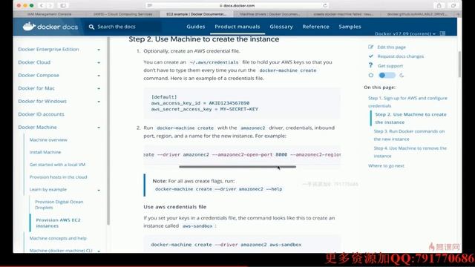Open a new tab with the plus button
The width and height of the screenshot is (475, 267).
click(459, 14)
